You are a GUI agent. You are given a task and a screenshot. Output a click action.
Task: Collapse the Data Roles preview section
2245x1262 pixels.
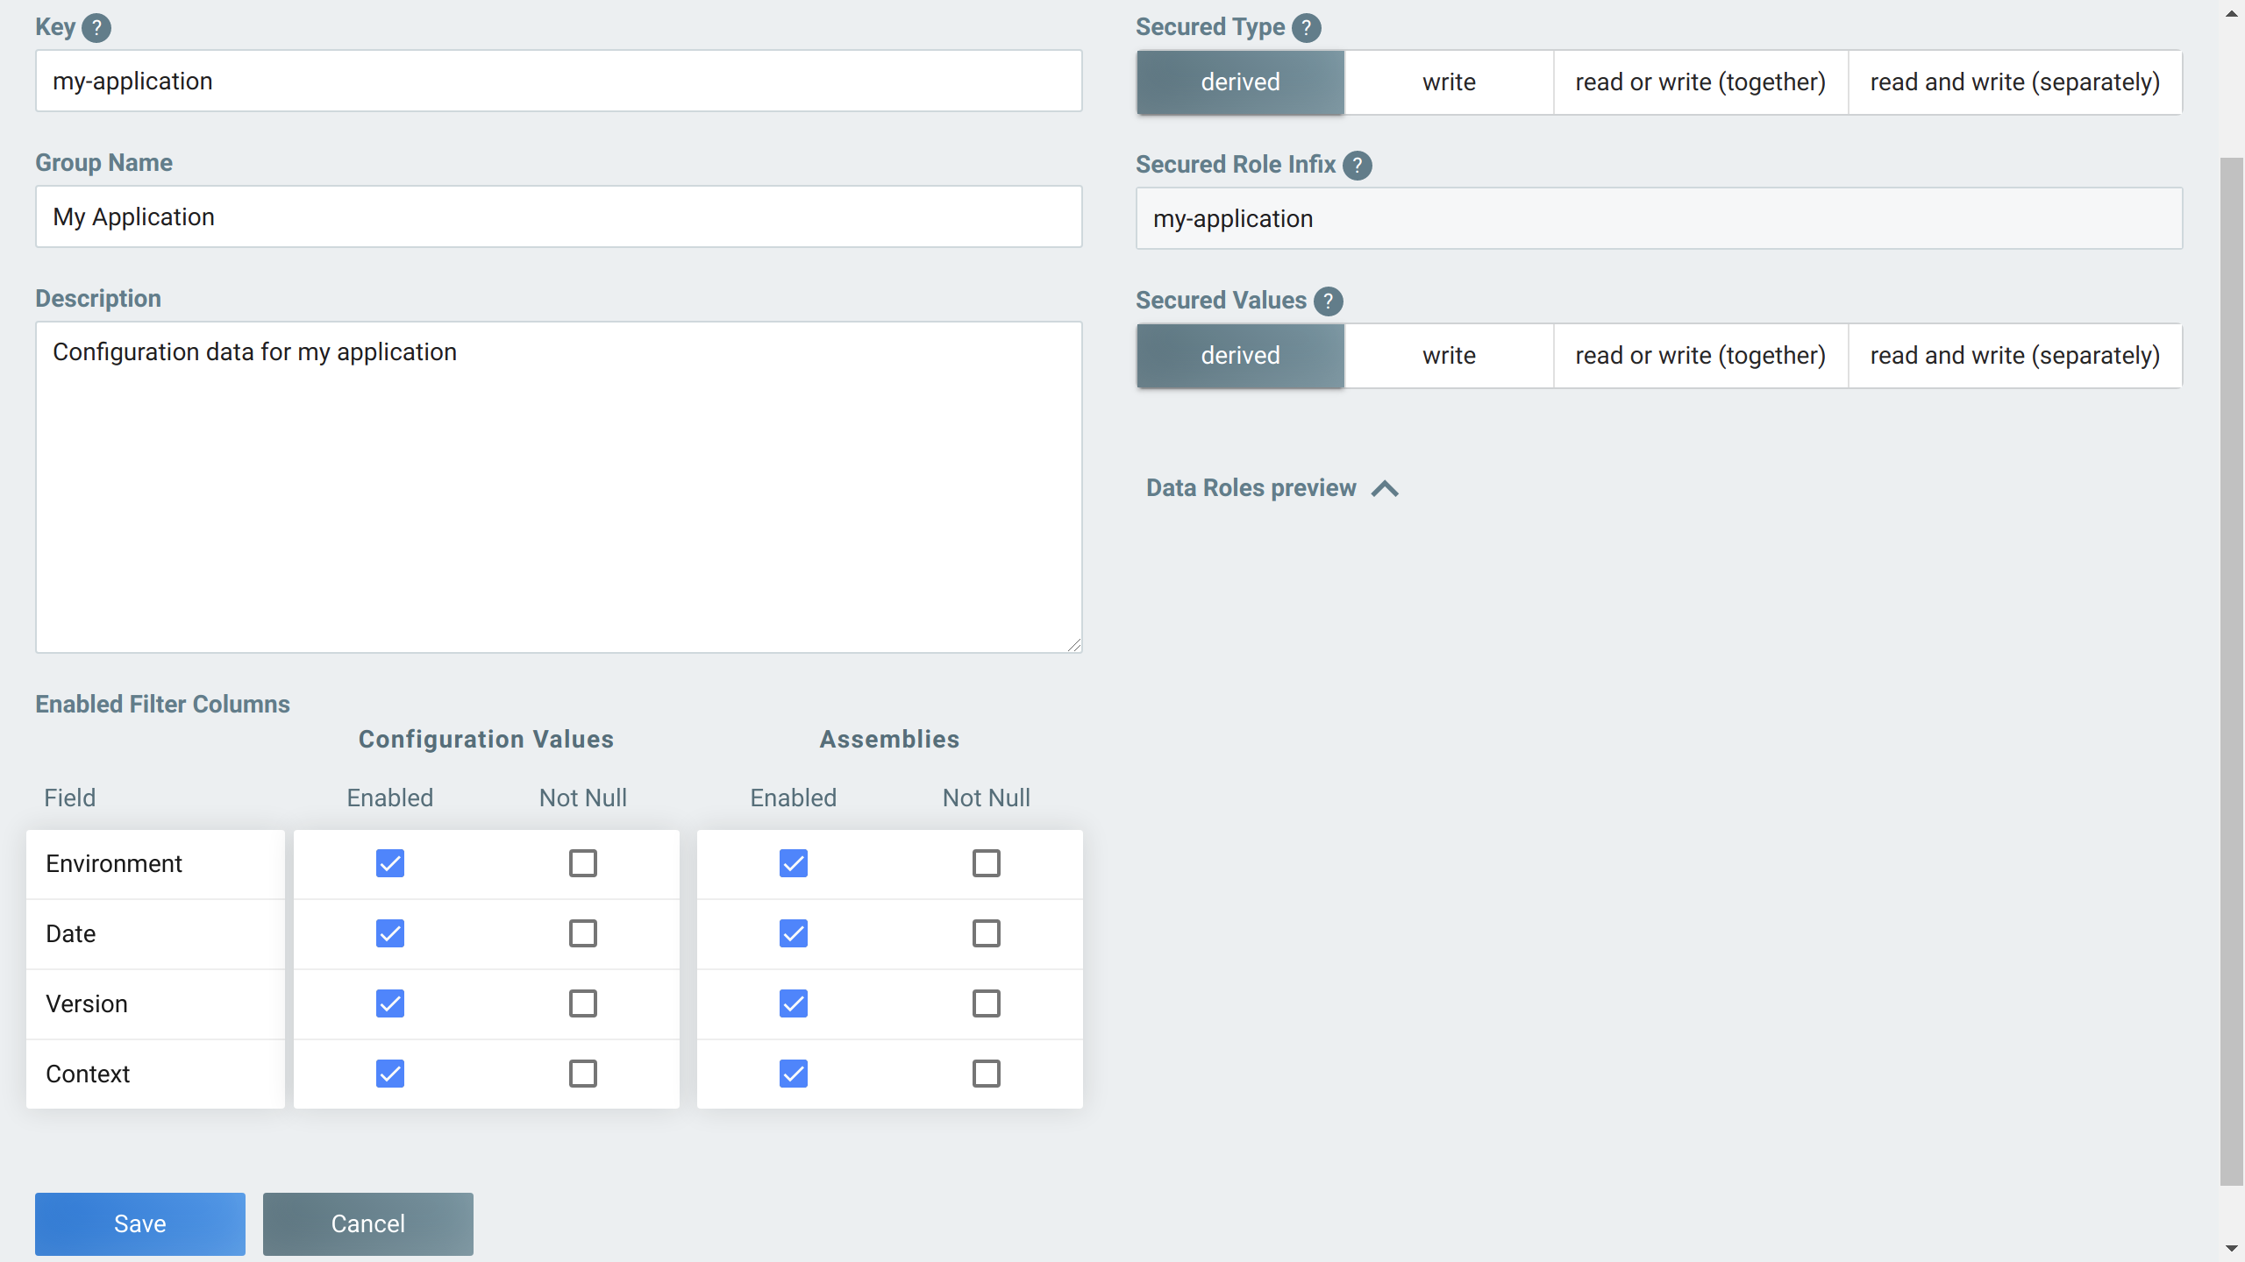click(1384, 488)
